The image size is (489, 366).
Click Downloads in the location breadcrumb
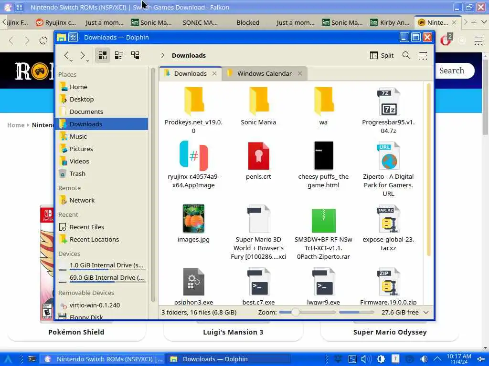[x=189, y=55]
